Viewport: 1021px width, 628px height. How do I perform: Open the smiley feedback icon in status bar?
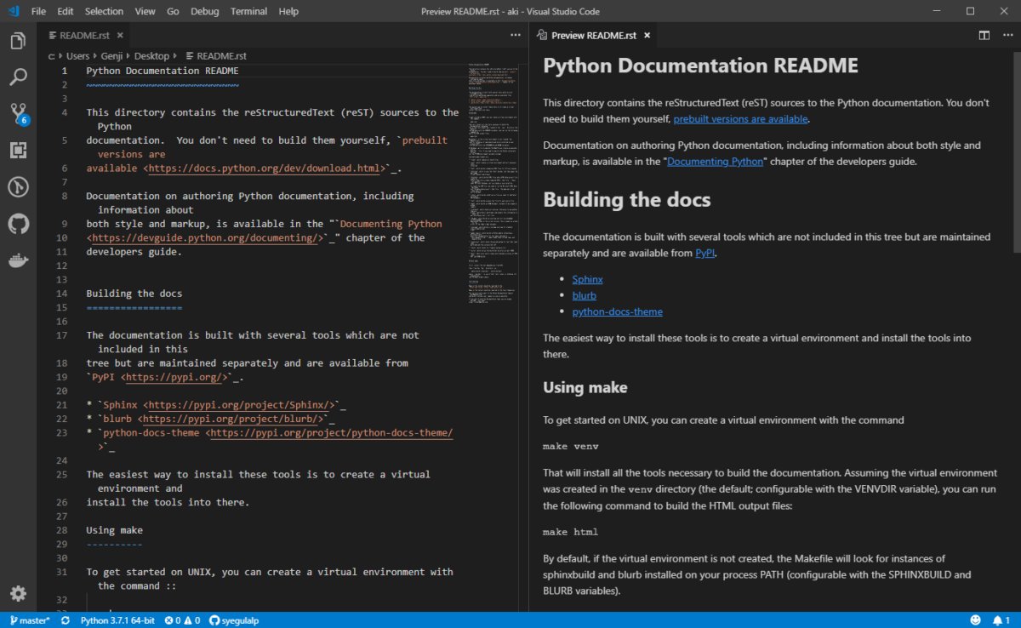[x=975, y=620]
